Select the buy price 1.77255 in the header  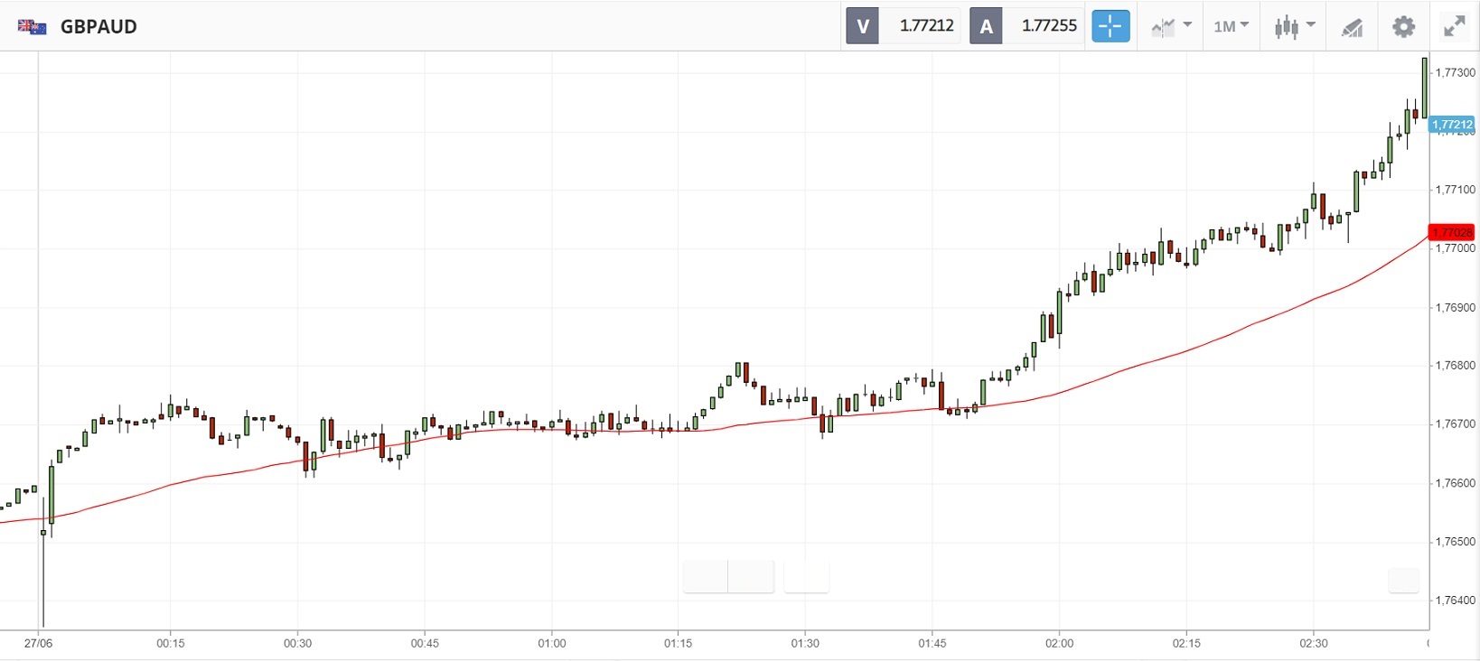pos(1049,26)
